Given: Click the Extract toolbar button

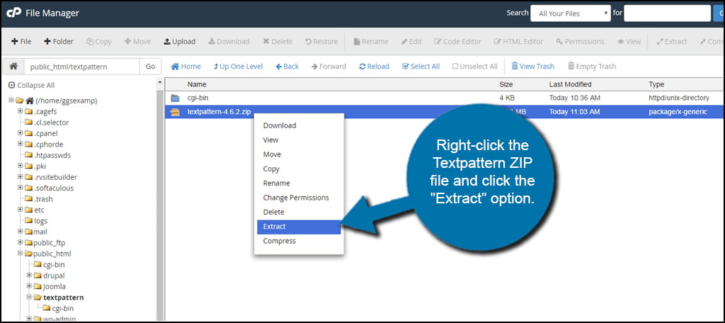Looking at the screenshot, I should [672, 42].
